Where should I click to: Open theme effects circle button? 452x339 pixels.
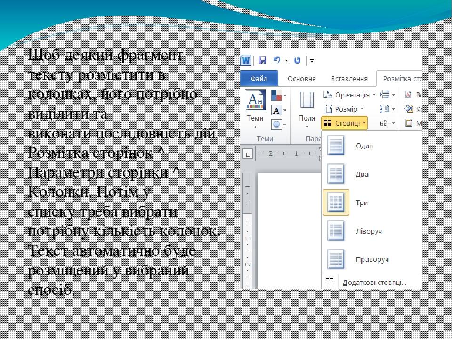pos(278,125)
